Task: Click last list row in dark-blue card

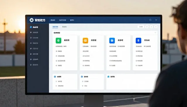Action: click(x=139, y=65)
